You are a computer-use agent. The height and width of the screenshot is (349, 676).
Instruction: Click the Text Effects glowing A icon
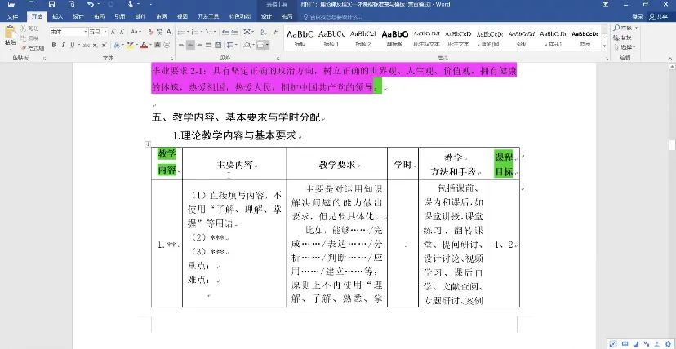[x=117, y=45]
